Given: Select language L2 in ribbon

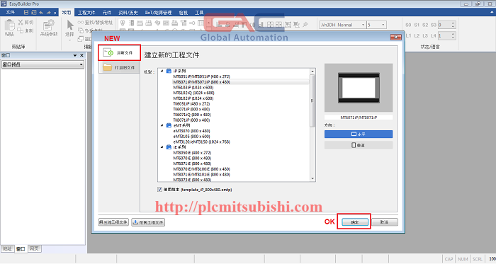Looking at the screenshot, I should click(x=417, y=35).
